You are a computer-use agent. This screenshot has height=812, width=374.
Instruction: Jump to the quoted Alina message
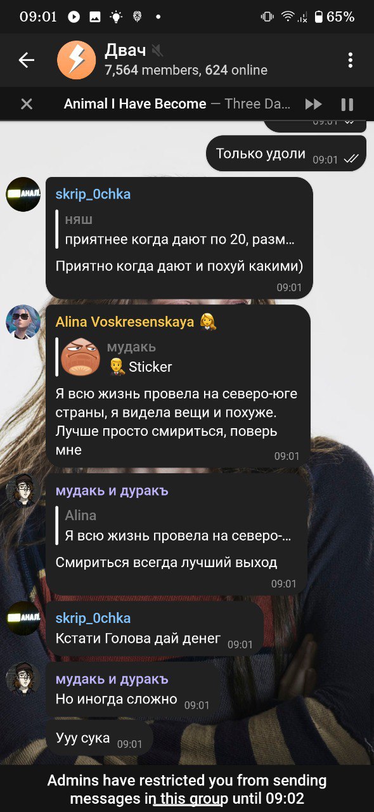point(178,525)
